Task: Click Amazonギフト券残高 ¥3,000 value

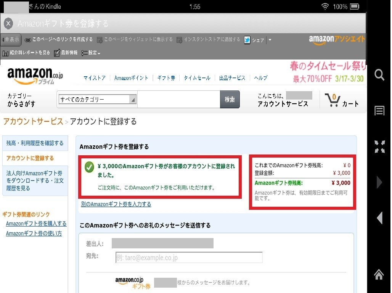Action: pos(341,183)
